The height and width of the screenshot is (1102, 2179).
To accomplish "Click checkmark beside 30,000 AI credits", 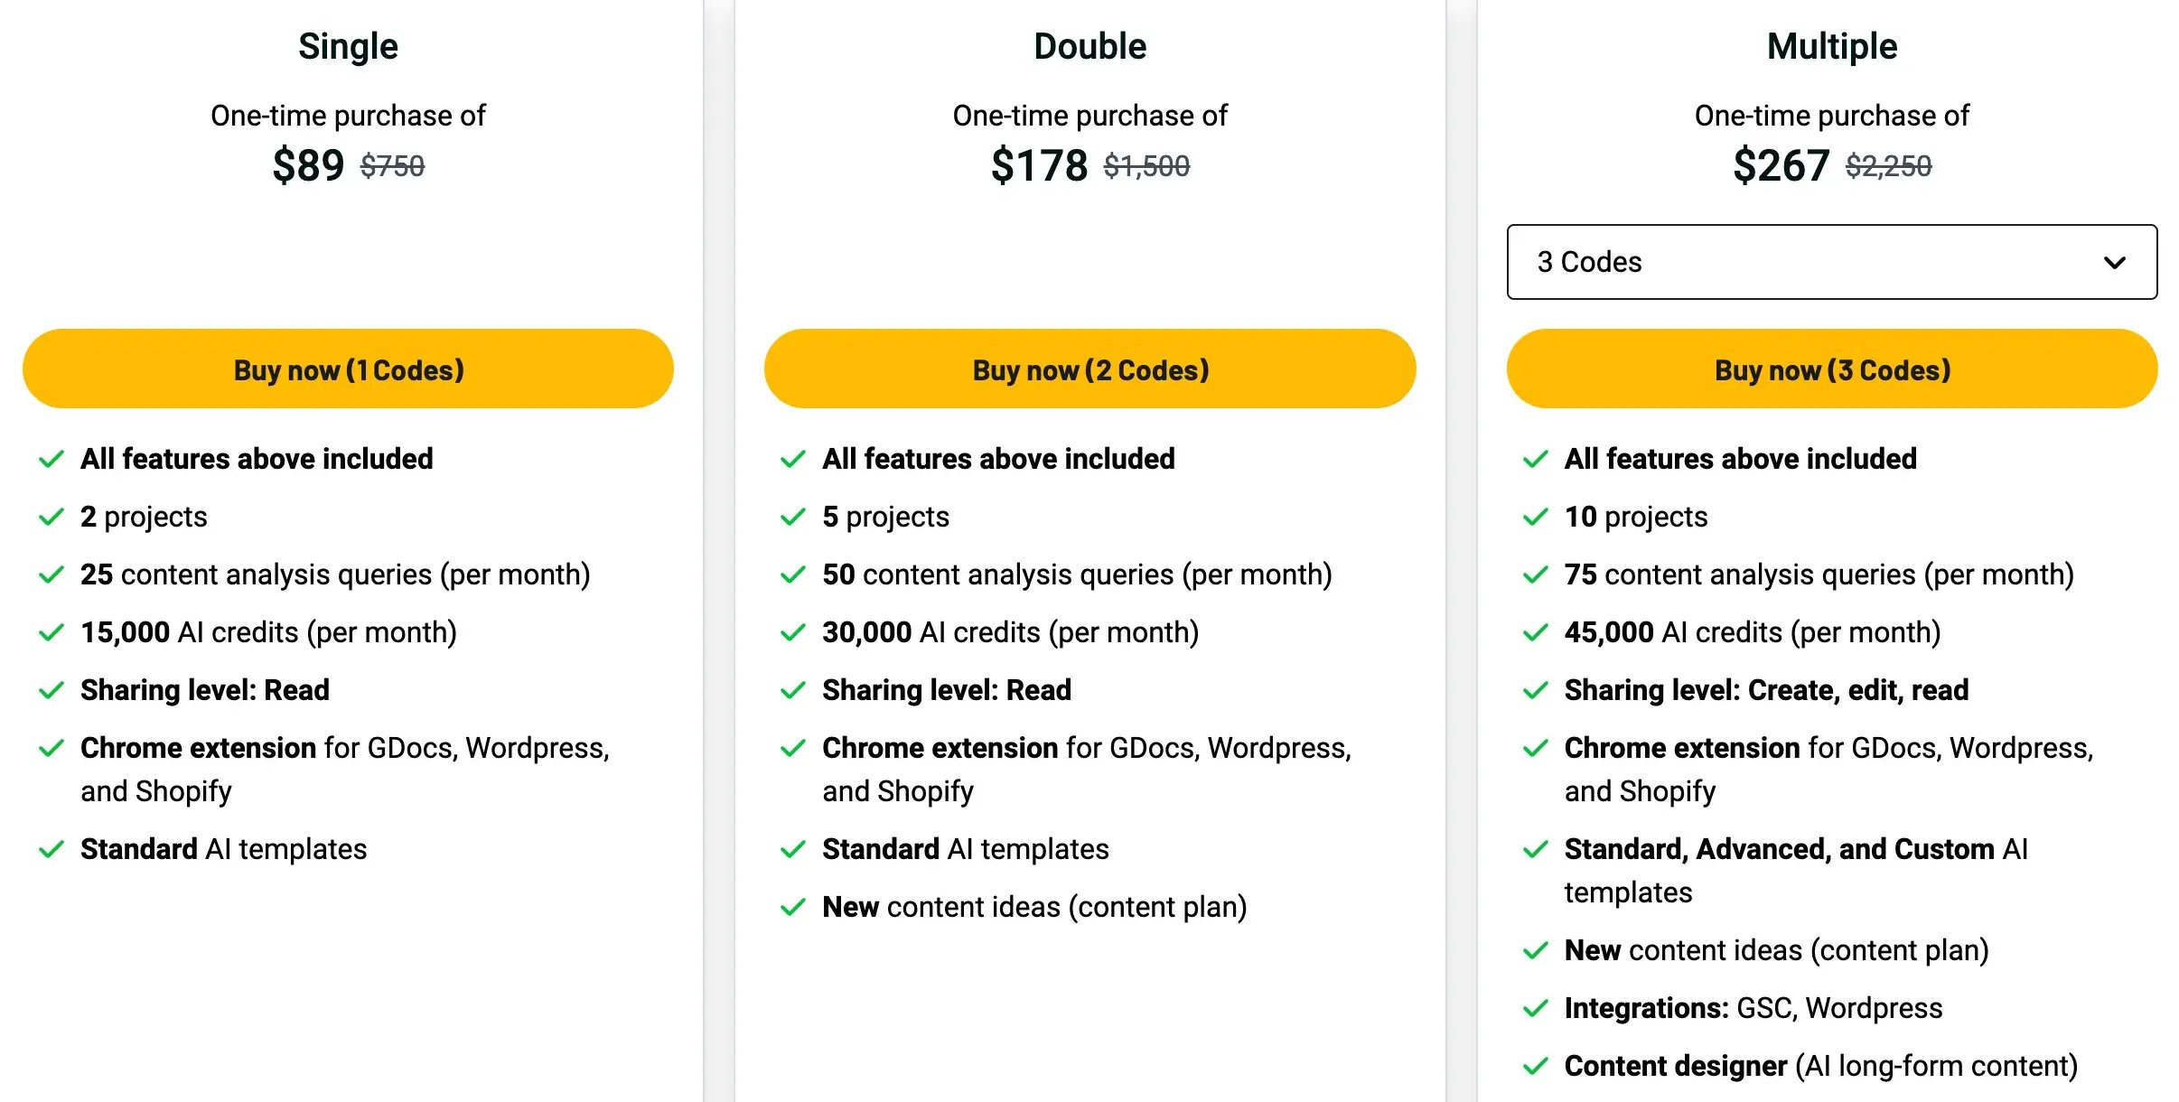I will point(792,632).
